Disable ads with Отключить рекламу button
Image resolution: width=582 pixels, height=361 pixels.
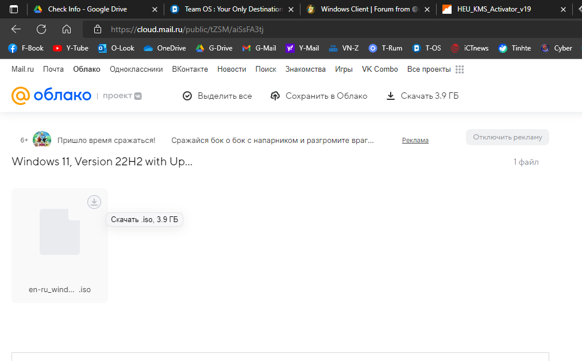tap(507, 137)
